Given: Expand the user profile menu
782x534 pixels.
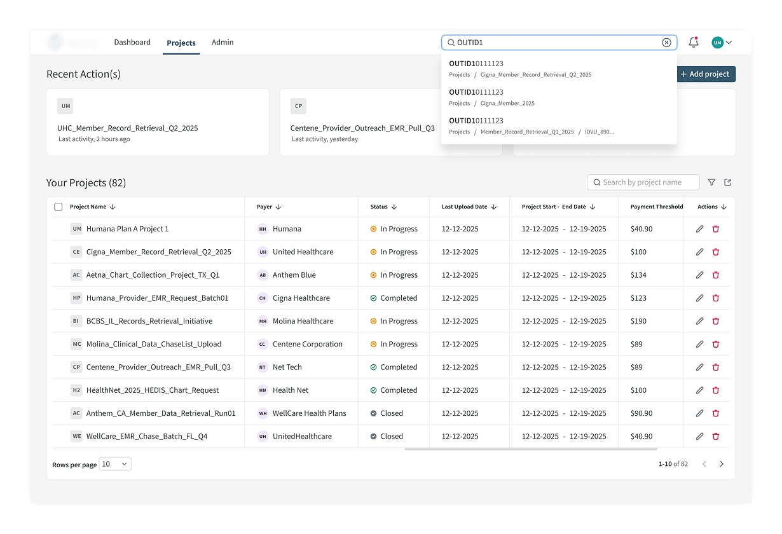Looking at the screenshot, I should pyautogui.click(x=722, y=43).
